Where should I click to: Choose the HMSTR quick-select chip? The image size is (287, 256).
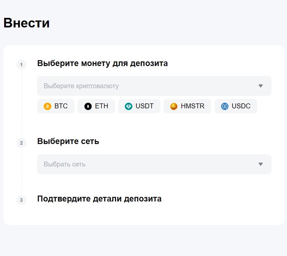[187, 106]
